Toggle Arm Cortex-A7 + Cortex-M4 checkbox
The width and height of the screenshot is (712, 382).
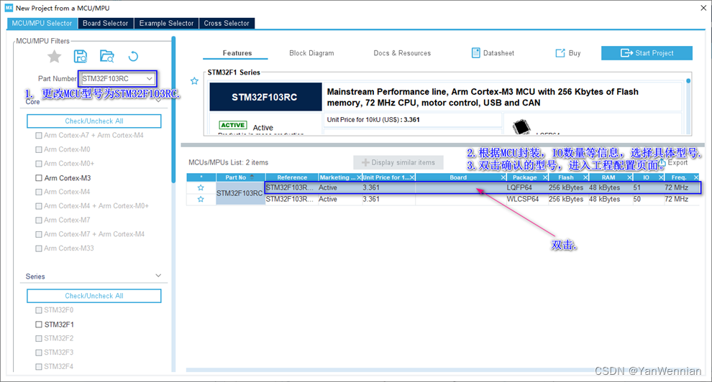tap(39, 136)
